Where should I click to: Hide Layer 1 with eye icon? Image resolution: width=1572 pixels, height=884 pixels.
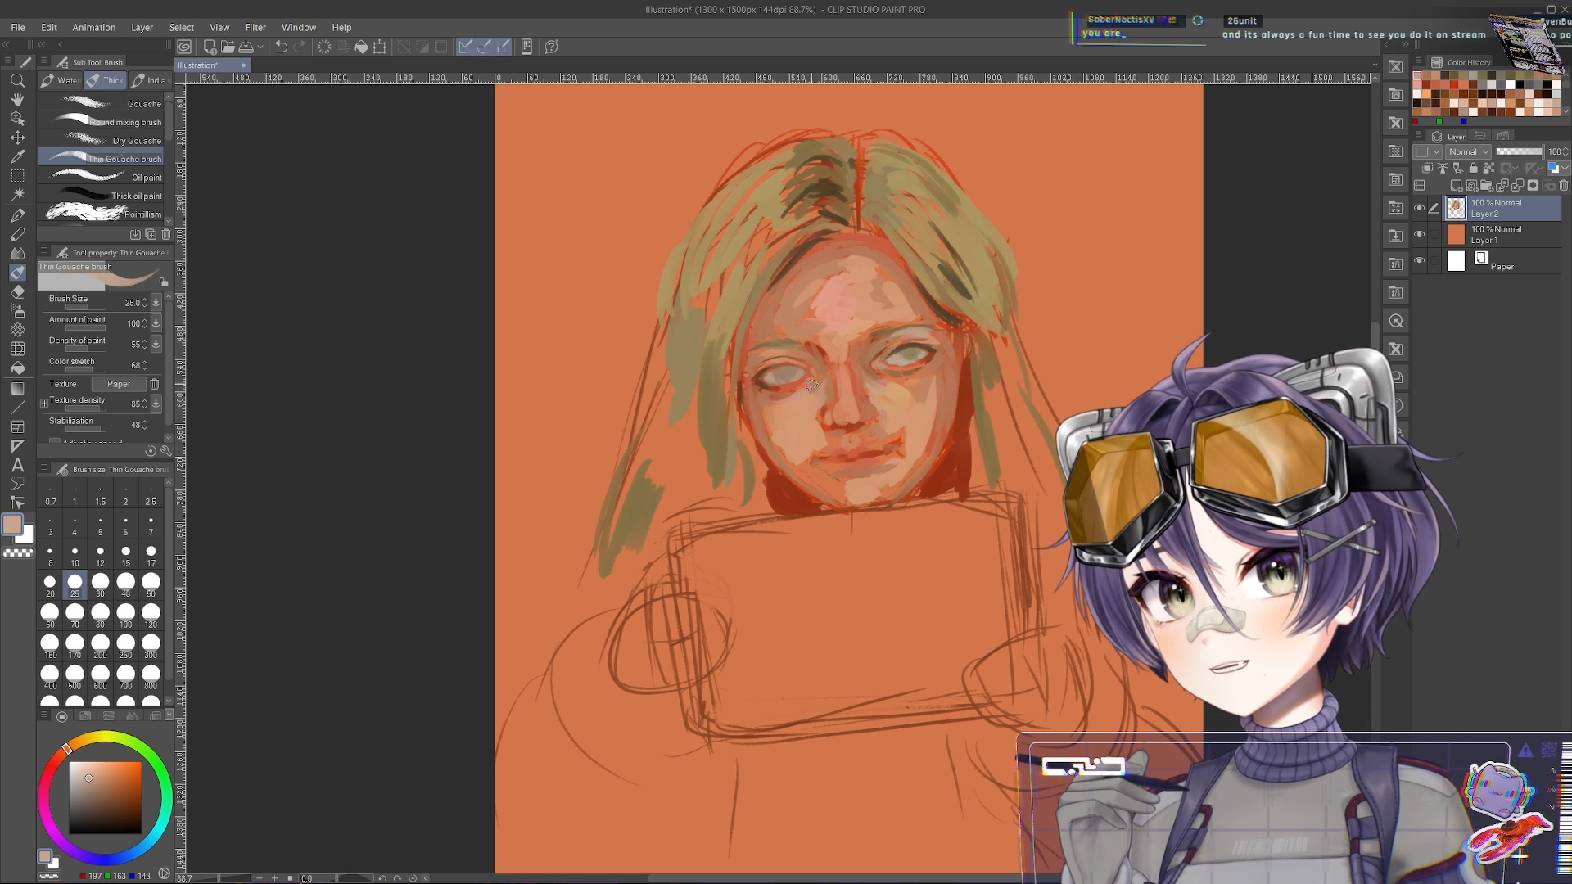(x=1419, y=234)
